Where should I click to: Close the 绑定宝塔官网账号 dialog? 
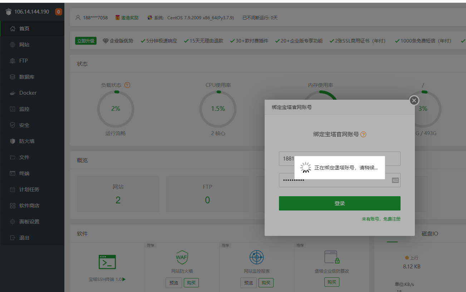[x=414, y=100]
